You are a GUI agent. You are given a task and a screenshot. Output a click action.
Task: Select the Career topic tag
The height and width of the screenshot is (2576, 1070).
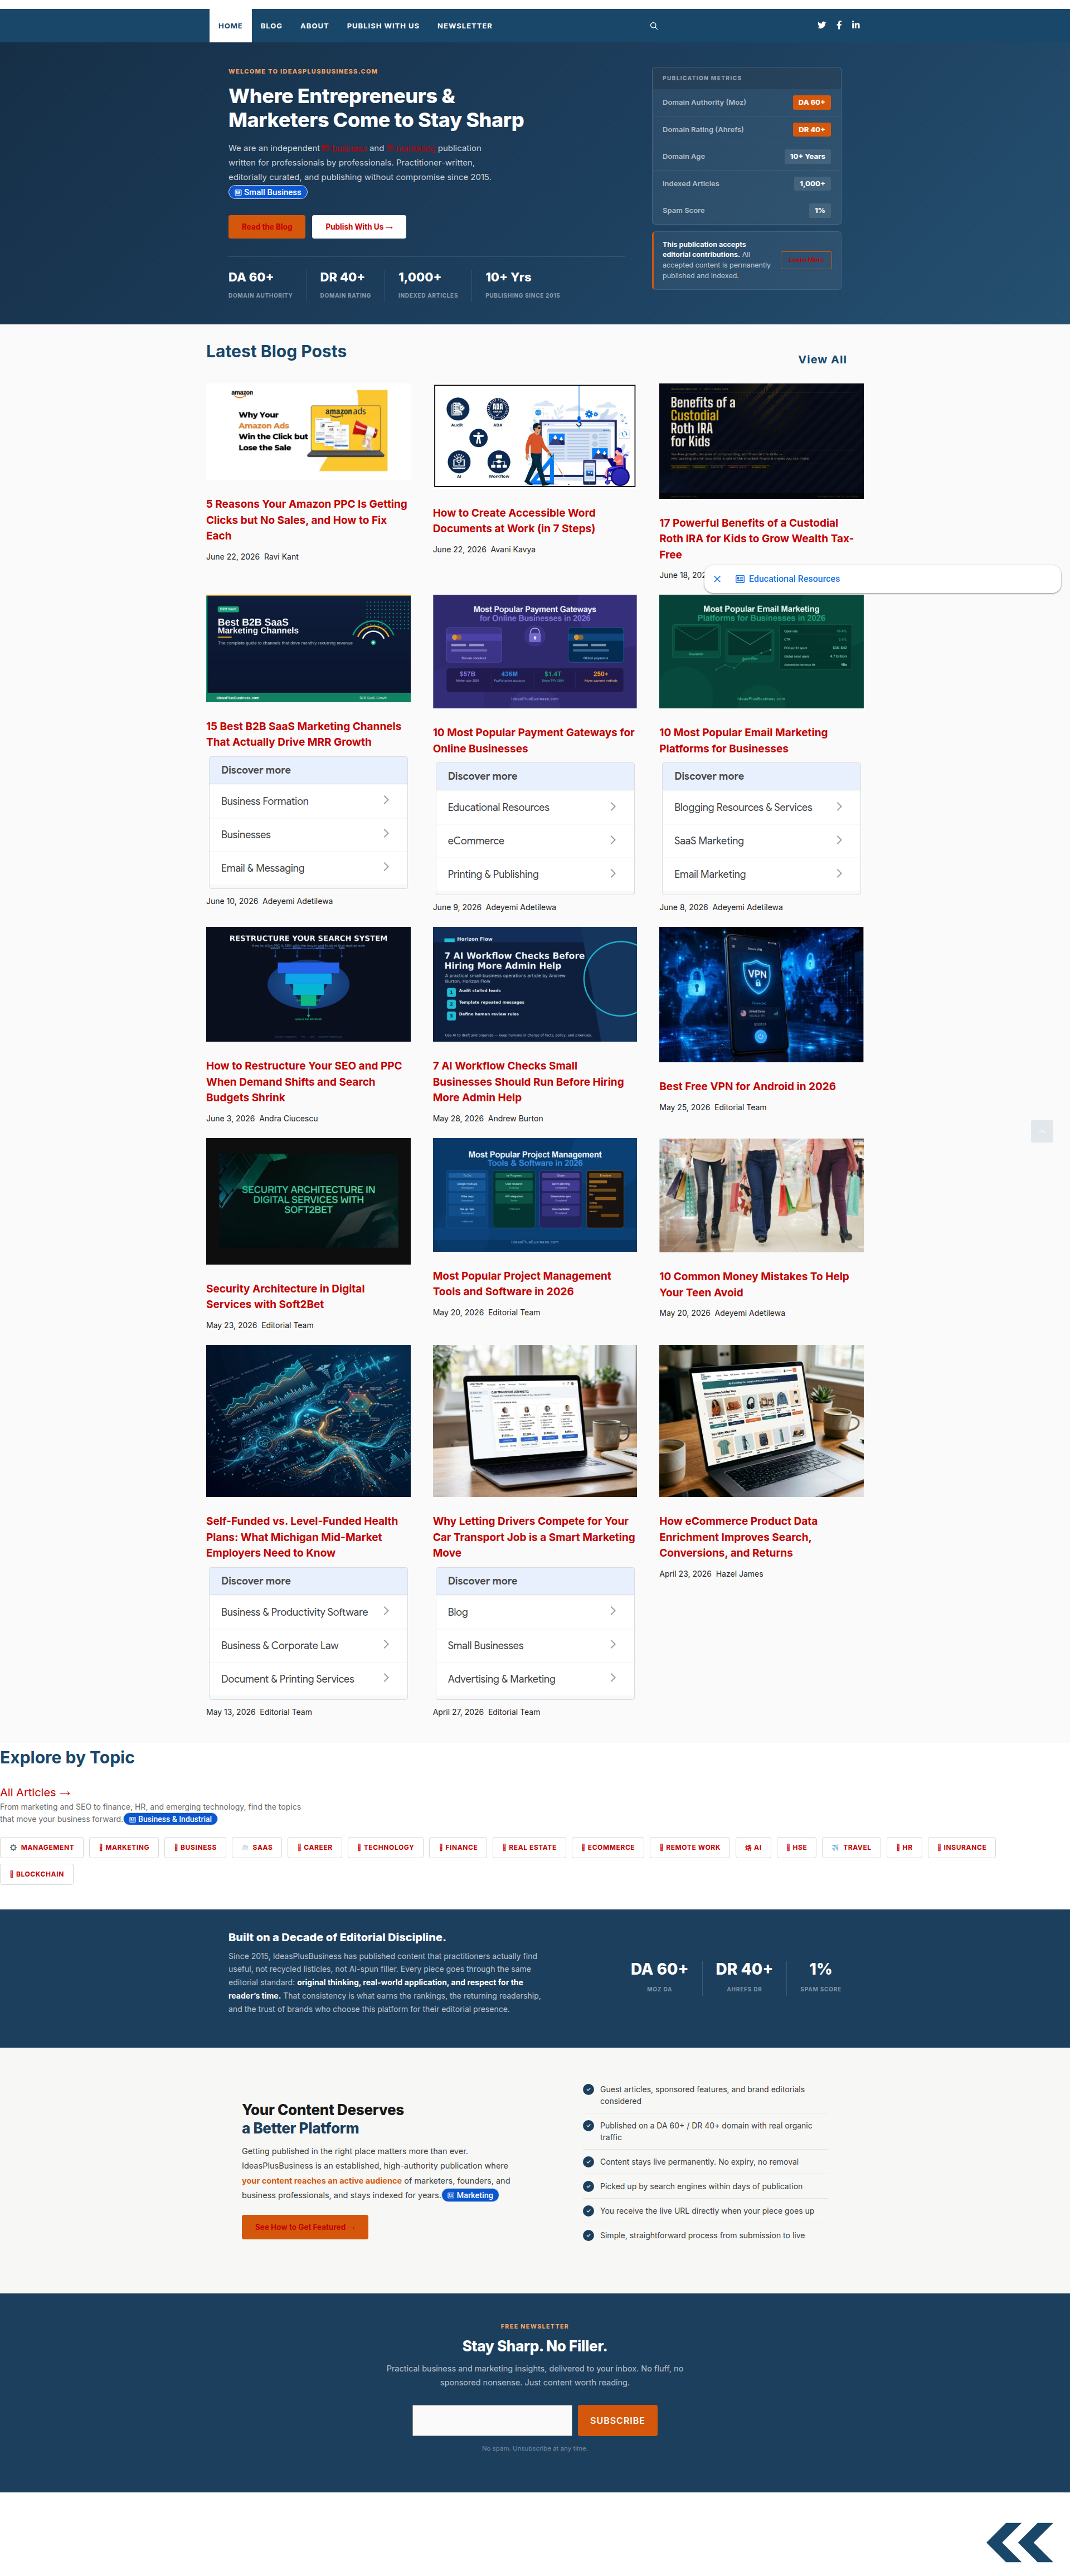[315, 1847]
